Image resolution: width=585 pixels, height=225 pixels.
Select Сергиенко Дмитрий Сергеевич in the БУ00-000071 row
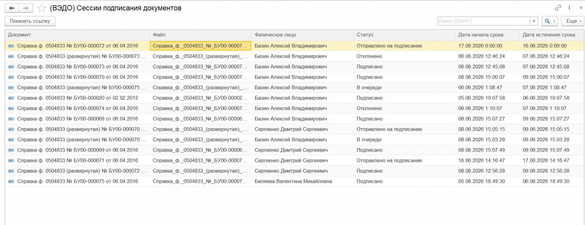pos(303,161)
